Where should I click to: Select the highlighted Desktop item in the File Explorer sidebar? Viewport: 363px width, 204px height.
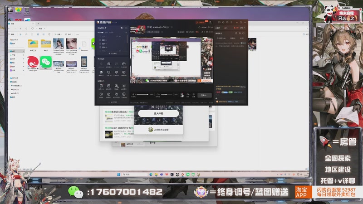17,51
